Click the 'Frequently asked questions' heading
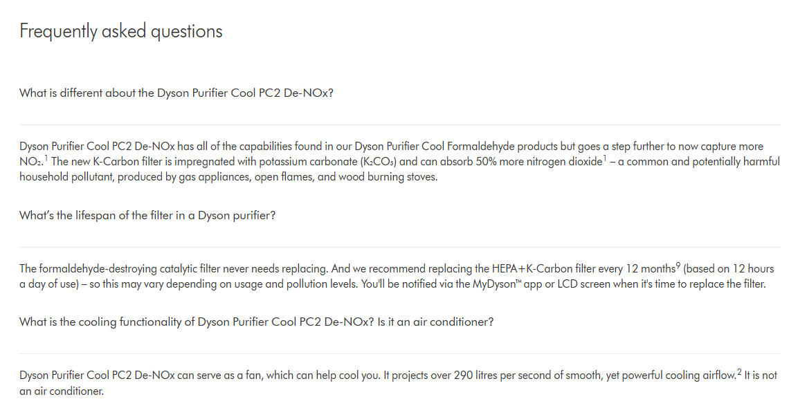This screenshot has height=417, width=798. coord(121,31)
